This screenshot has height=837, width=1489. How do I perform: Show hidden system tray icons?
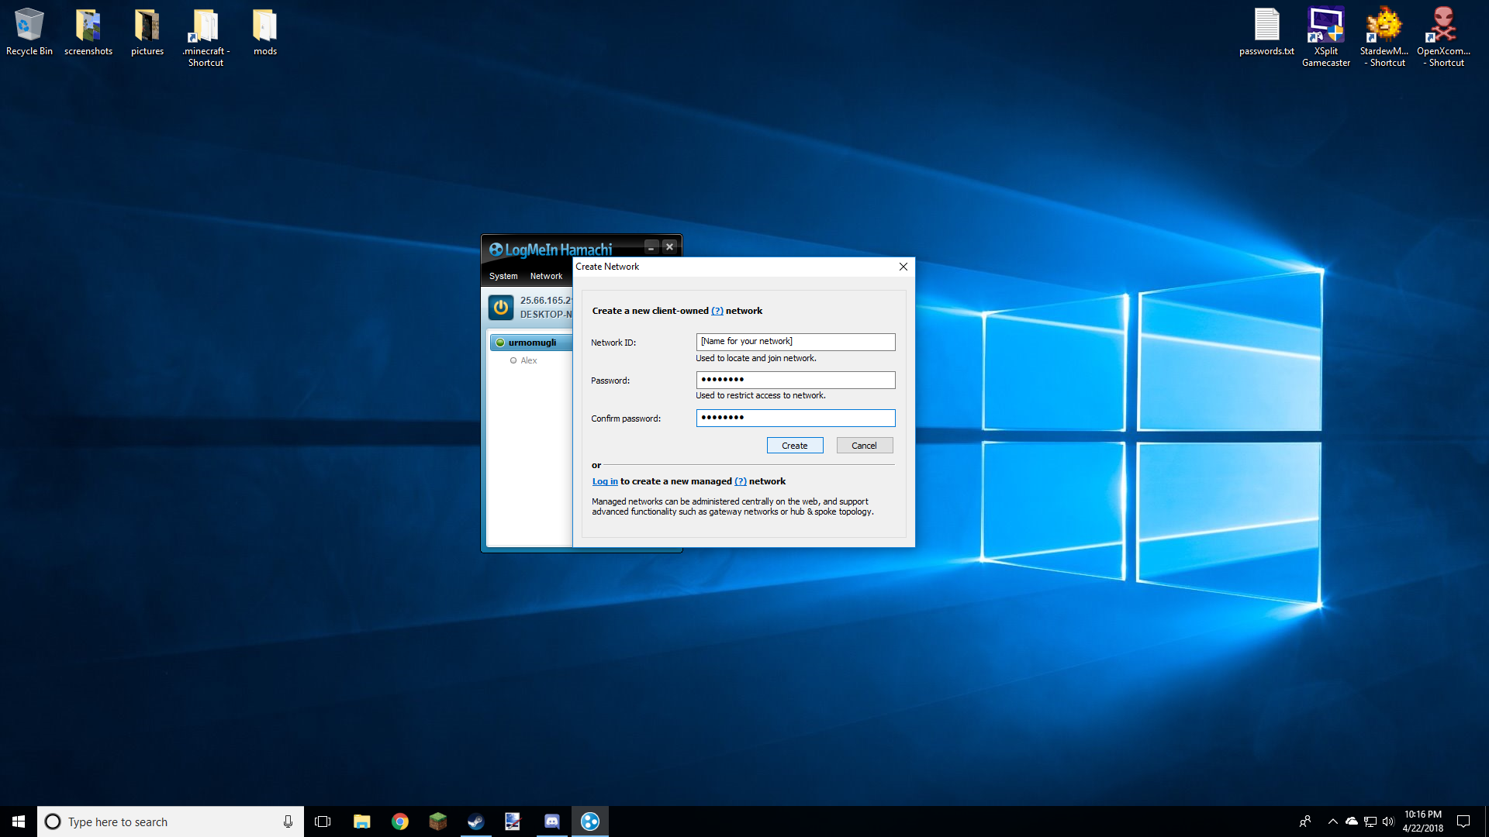(x=1332, y=821)
